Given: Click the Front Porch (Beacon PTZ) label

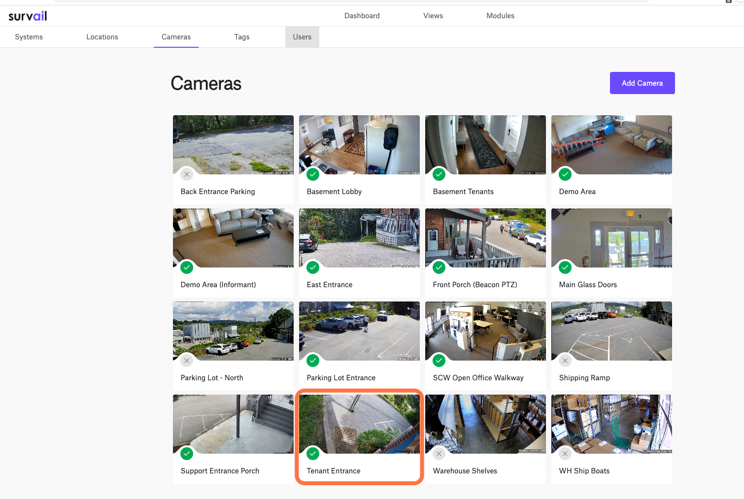Looking at the screenshot, I should [475, 285].
